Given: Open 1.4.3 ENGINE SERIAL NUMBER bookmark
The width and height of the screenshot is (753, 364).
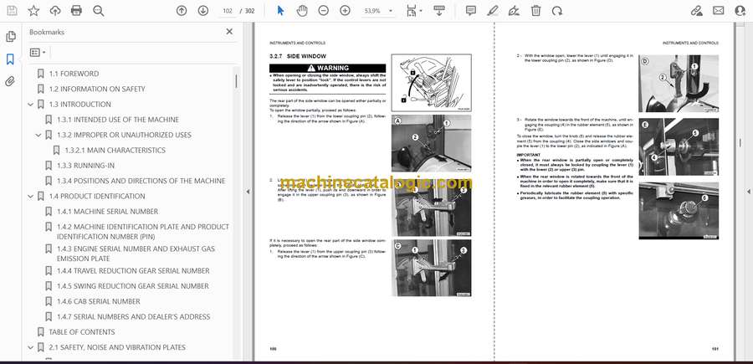Looking at the screenshot, I should [136, 254].
